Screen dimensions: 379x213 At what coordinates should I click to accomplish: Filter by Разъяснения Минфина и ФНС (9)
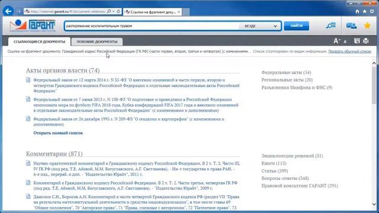pyautogui.click(x=297, y=88)
